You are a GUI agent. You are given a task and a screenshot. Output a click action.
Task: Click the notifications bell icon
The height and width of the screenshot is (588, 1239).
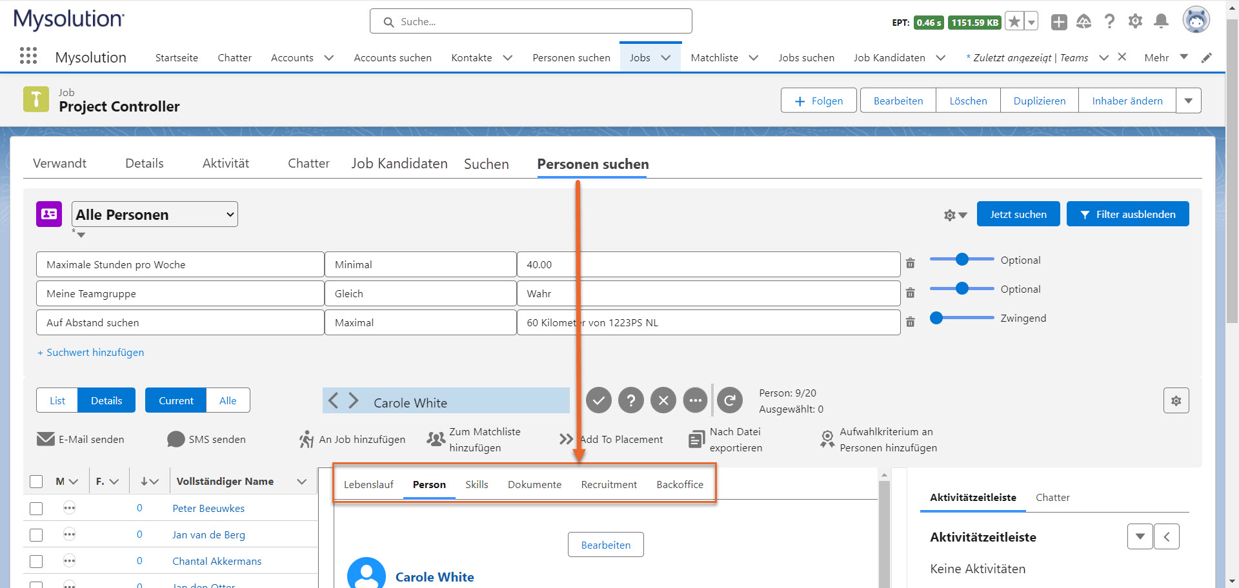coord(1161,21)
